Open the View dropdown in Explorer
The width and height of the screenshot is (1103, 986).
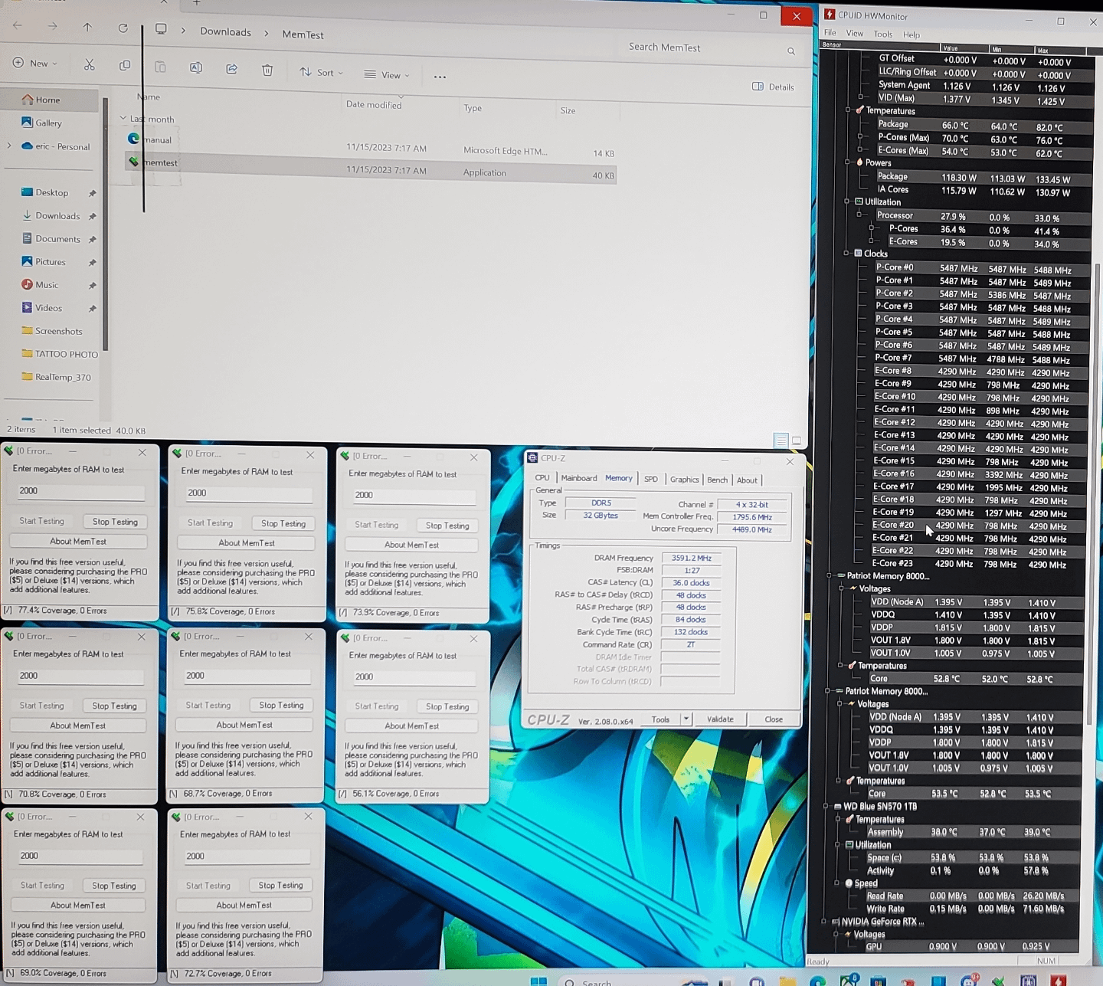click(x=386, y=75)
